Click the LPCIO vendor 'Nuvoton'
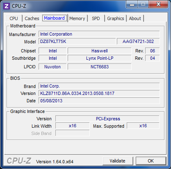Viewport: 171px width, 169px height. coord(52,67)
